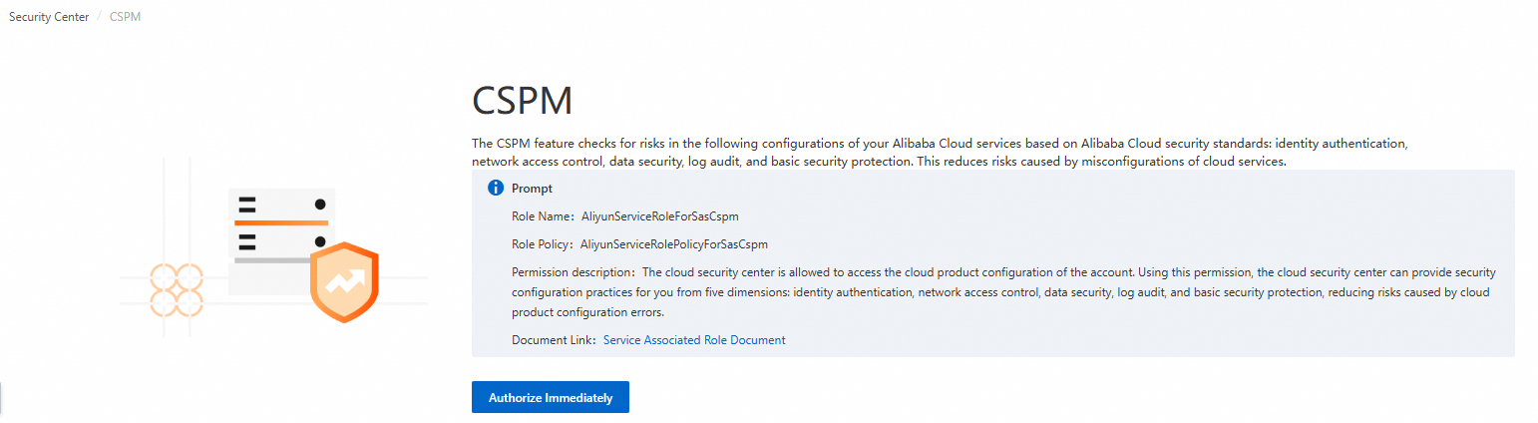The width and height of the screenshot is (1538, 423).
Task: Click the Document Link label
Action: click(553, 340)
